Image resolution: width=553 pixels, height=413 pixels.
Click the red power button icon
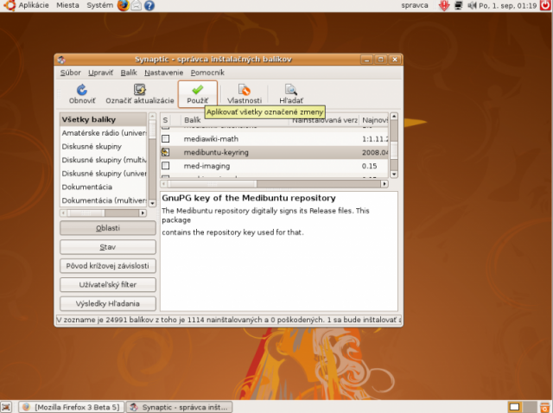[x=545, y=5]
